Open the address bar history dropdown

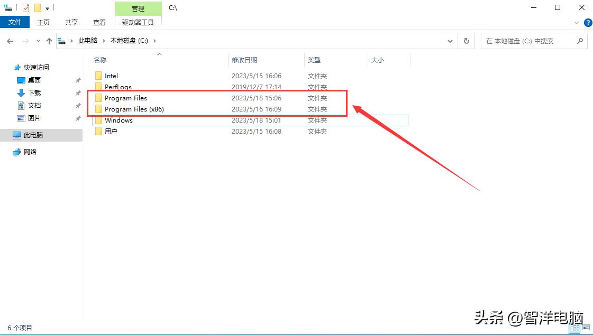pyautogui.click(x=450, y=41)
